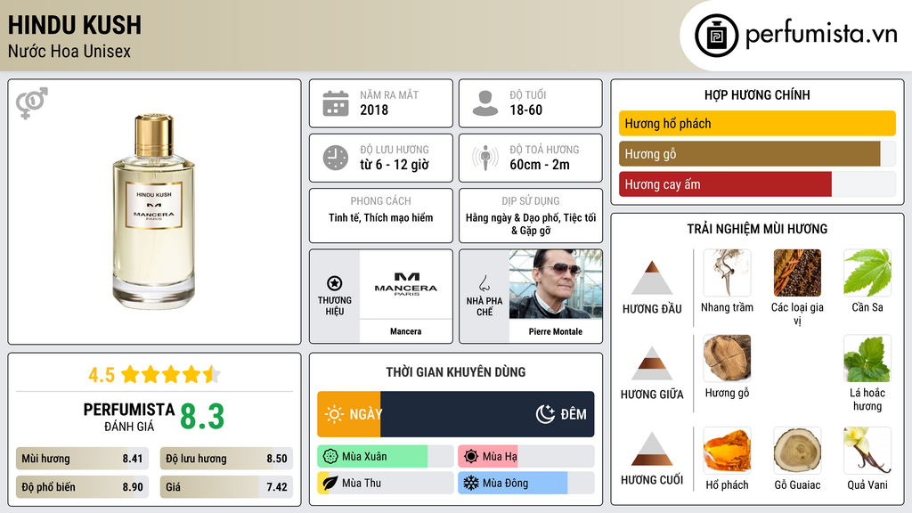The image size is (912, 513).
Task: Click the sillage icon beside Độ toả hương
Action: tap(485, 158)
